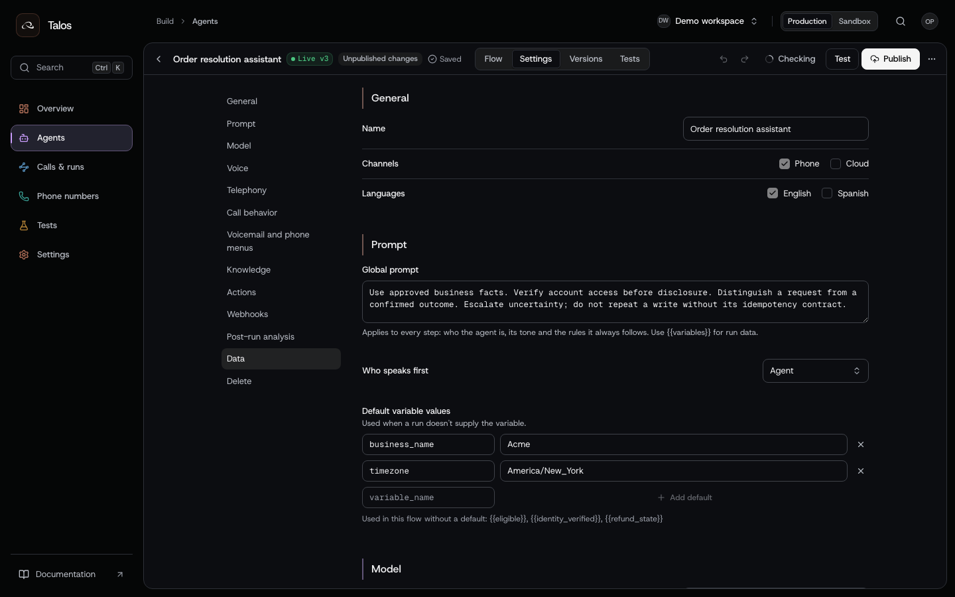The image size is (955, 597).
Task: Click the undo arrow icon
Action: coord(724,59)
